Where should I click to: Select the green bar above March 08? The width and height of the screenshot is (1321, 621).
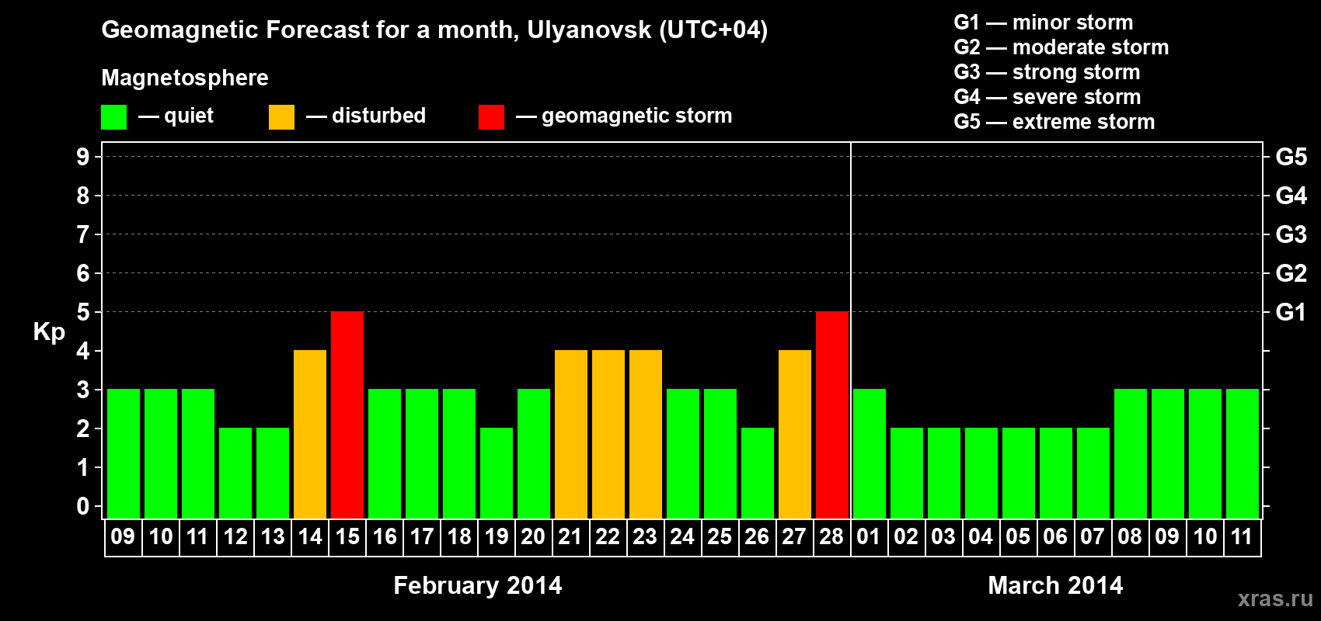coord(1131,453)
